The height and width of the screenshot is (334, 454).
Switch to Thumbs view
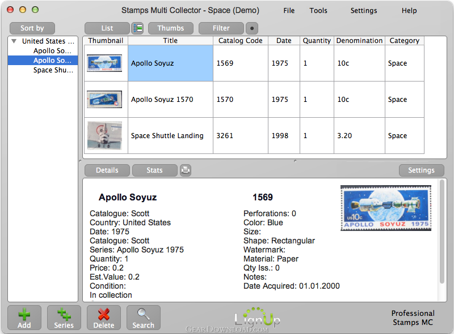pyautogui.click(x=171, y=28)
